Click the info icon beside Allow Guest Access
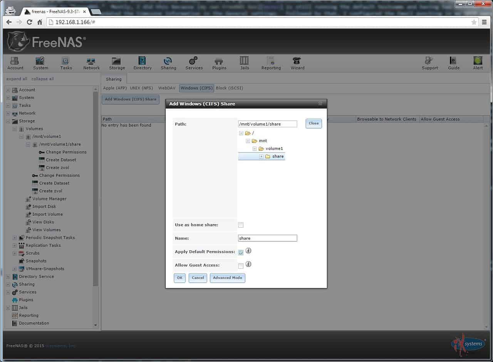The height and width of the screenshot is (362, 493). 248,264
